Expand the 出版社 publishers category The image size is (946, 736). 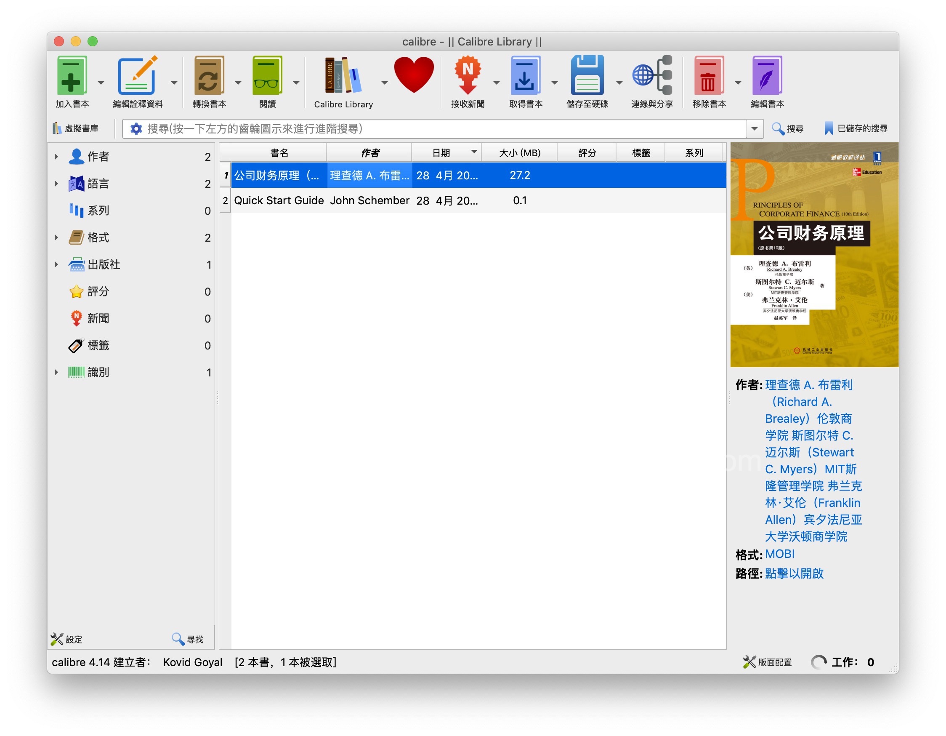56,264
